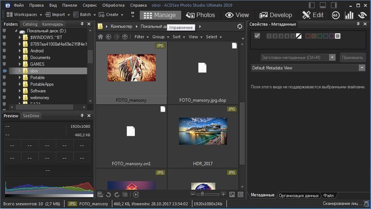The image size is (371, 209).
Task: Click the slideshow play icon
Action: pyautogui.click(x=136, y=194)
